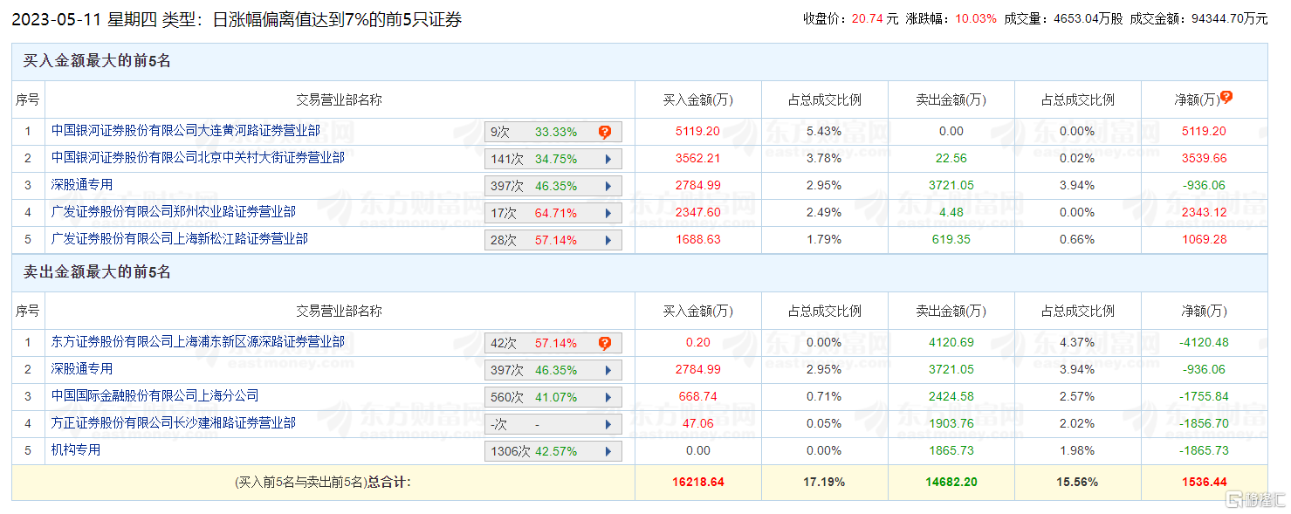Expand arrow for 北京中关村大街 141次 stats

tap(608, 159)
